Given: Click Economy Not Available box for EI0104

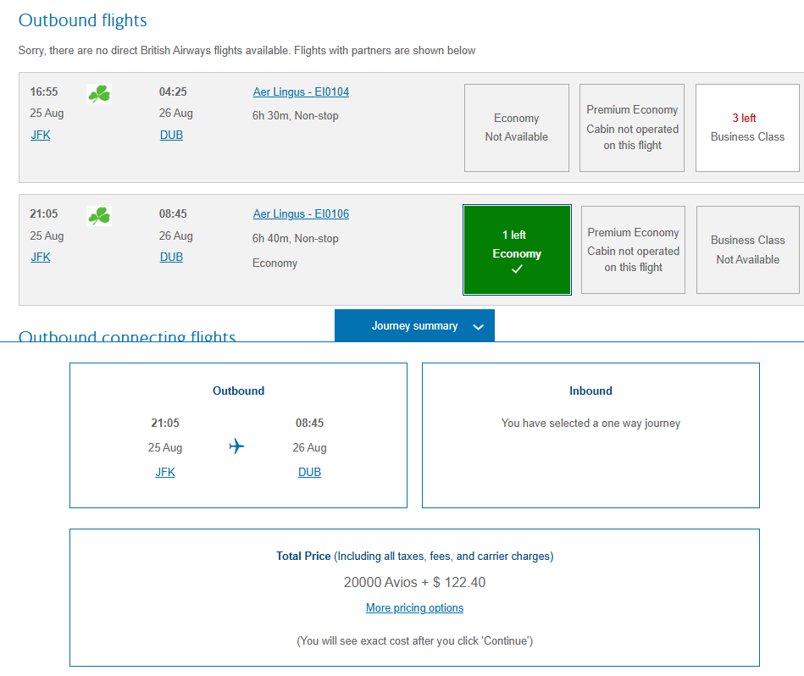Looking at the screenshot, I should [516, 128].
